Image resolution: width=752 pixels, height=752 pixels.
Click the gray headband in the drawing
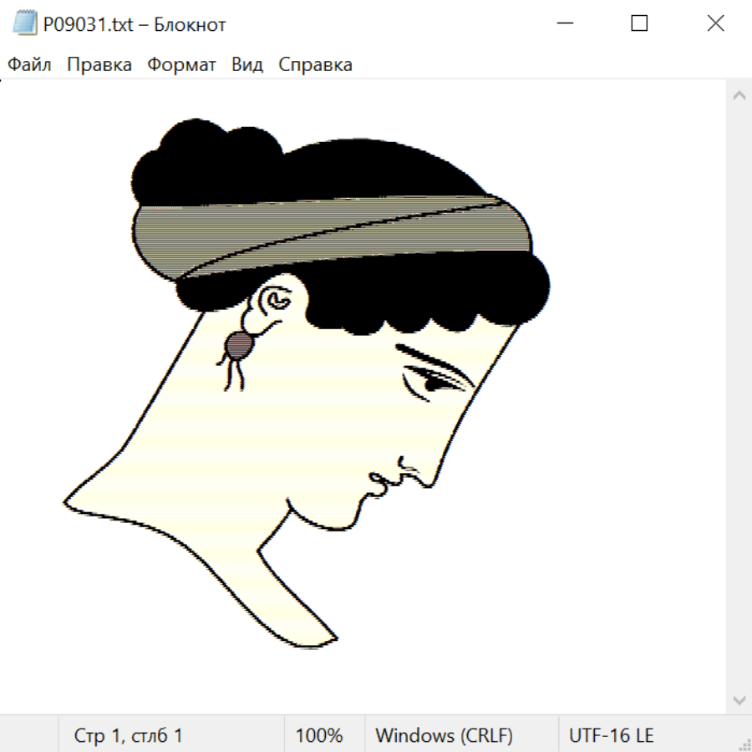[334, 234]
